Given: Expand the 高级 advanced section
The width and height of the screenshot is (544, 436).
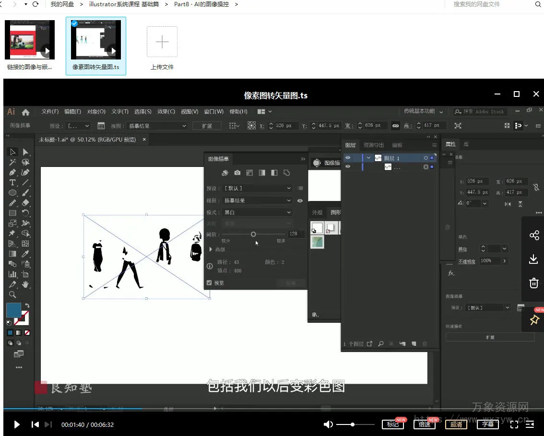Looking at the screenshot, I should [x=212, y=249].
